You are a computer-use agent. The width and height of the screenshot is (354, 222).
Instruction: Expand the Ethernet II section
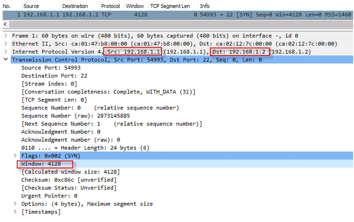(5, 44)
